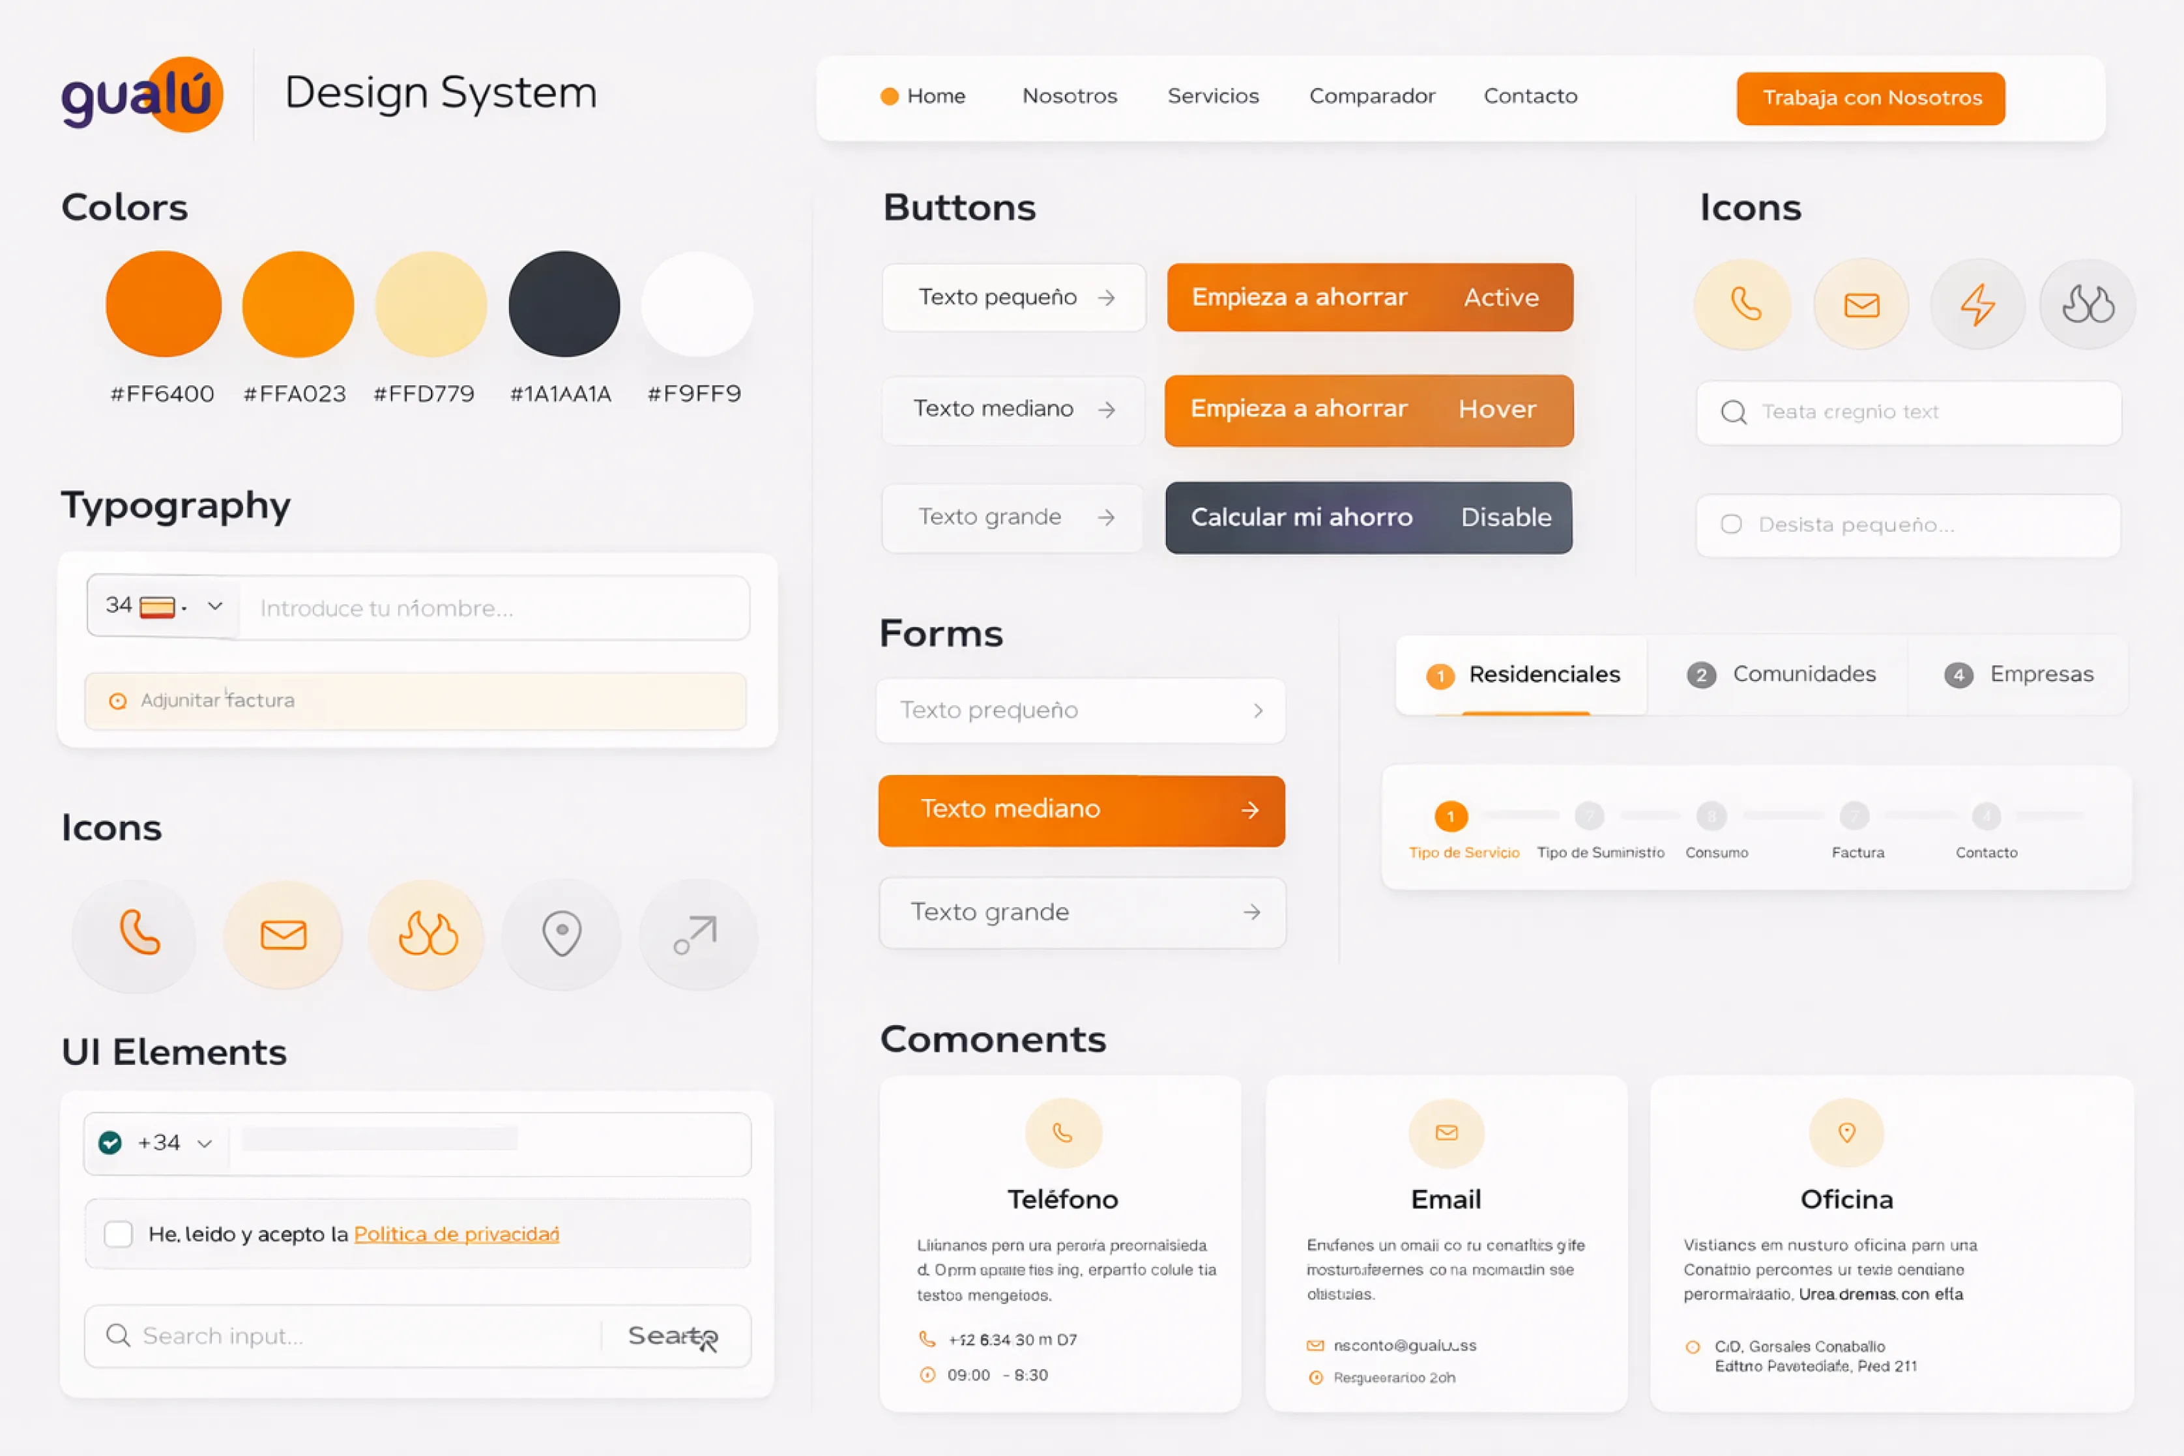
Task: Expand the Texto prequeño form dropdown
Action: click(x=1081, y=710)
